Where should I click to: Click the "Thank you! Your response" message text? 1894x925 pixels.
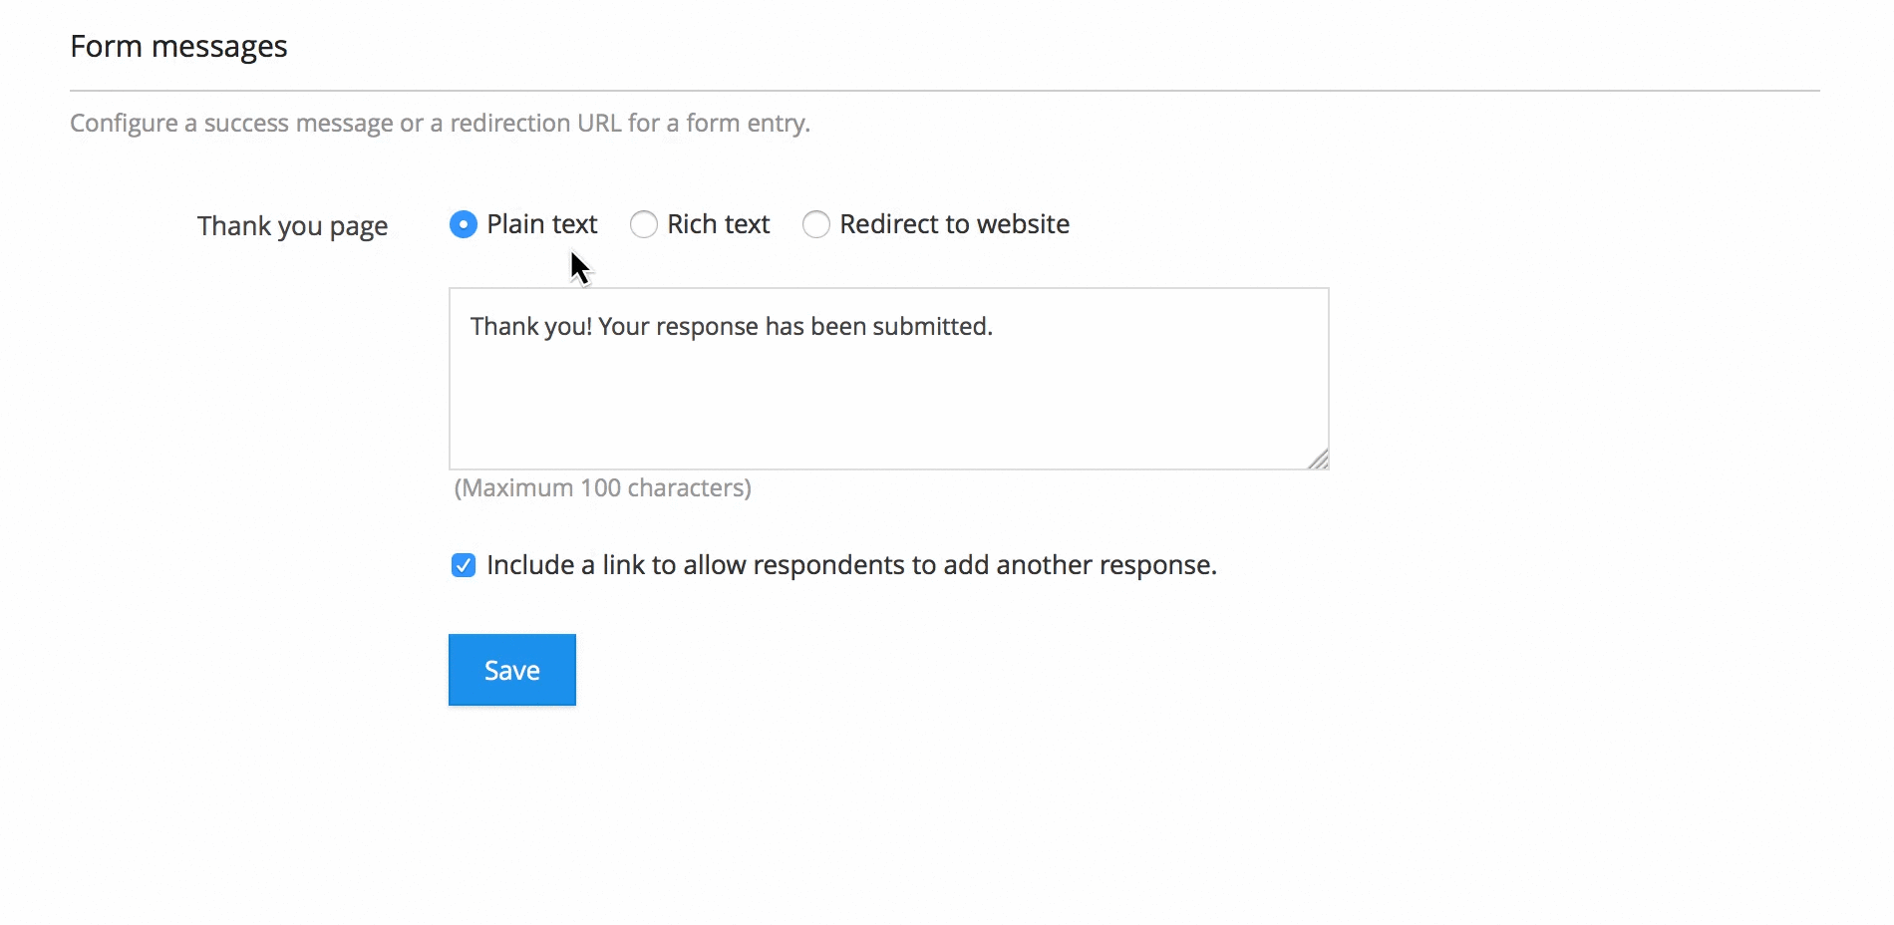coord(638,327)
